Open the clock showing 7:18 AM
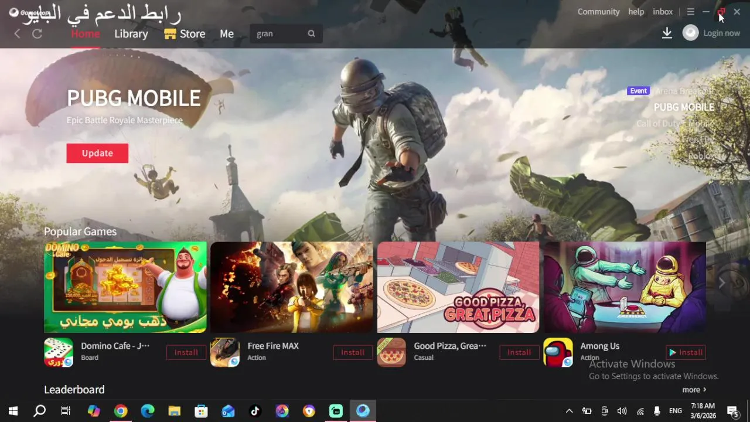 [703, 411]
